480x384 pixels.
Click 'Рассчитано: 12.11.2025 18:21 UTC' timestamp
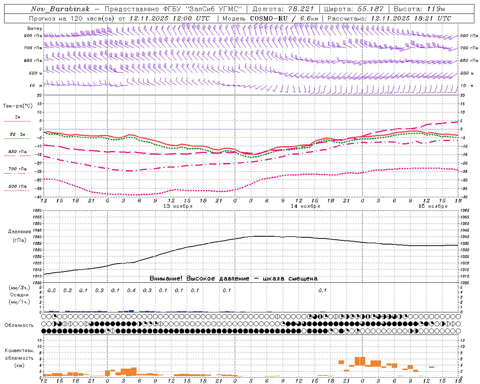389,18
